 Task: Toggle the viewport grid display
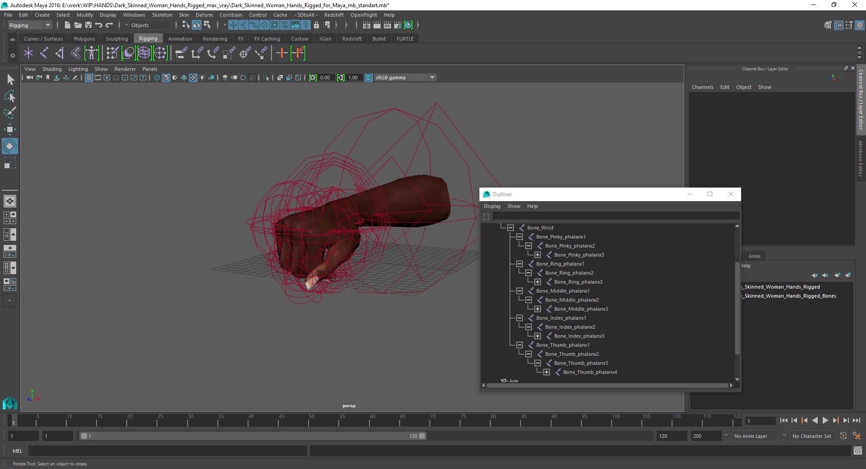(x=89, y=78)
